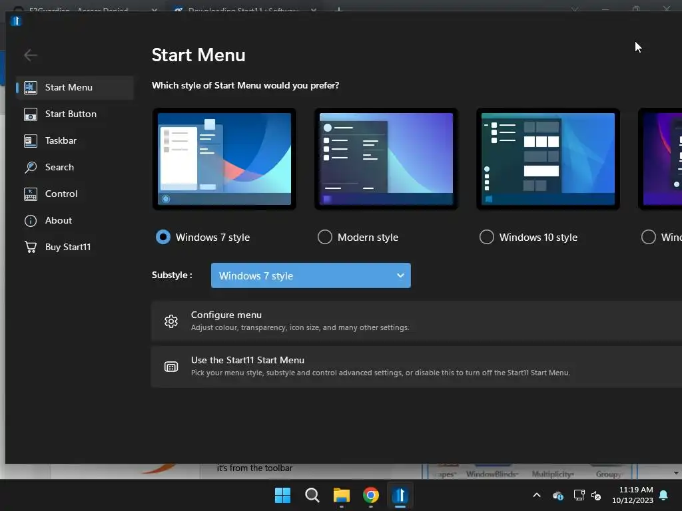682x511 pixels.
Task: Click WindowBlinds link in browser page
Action: 492,474
